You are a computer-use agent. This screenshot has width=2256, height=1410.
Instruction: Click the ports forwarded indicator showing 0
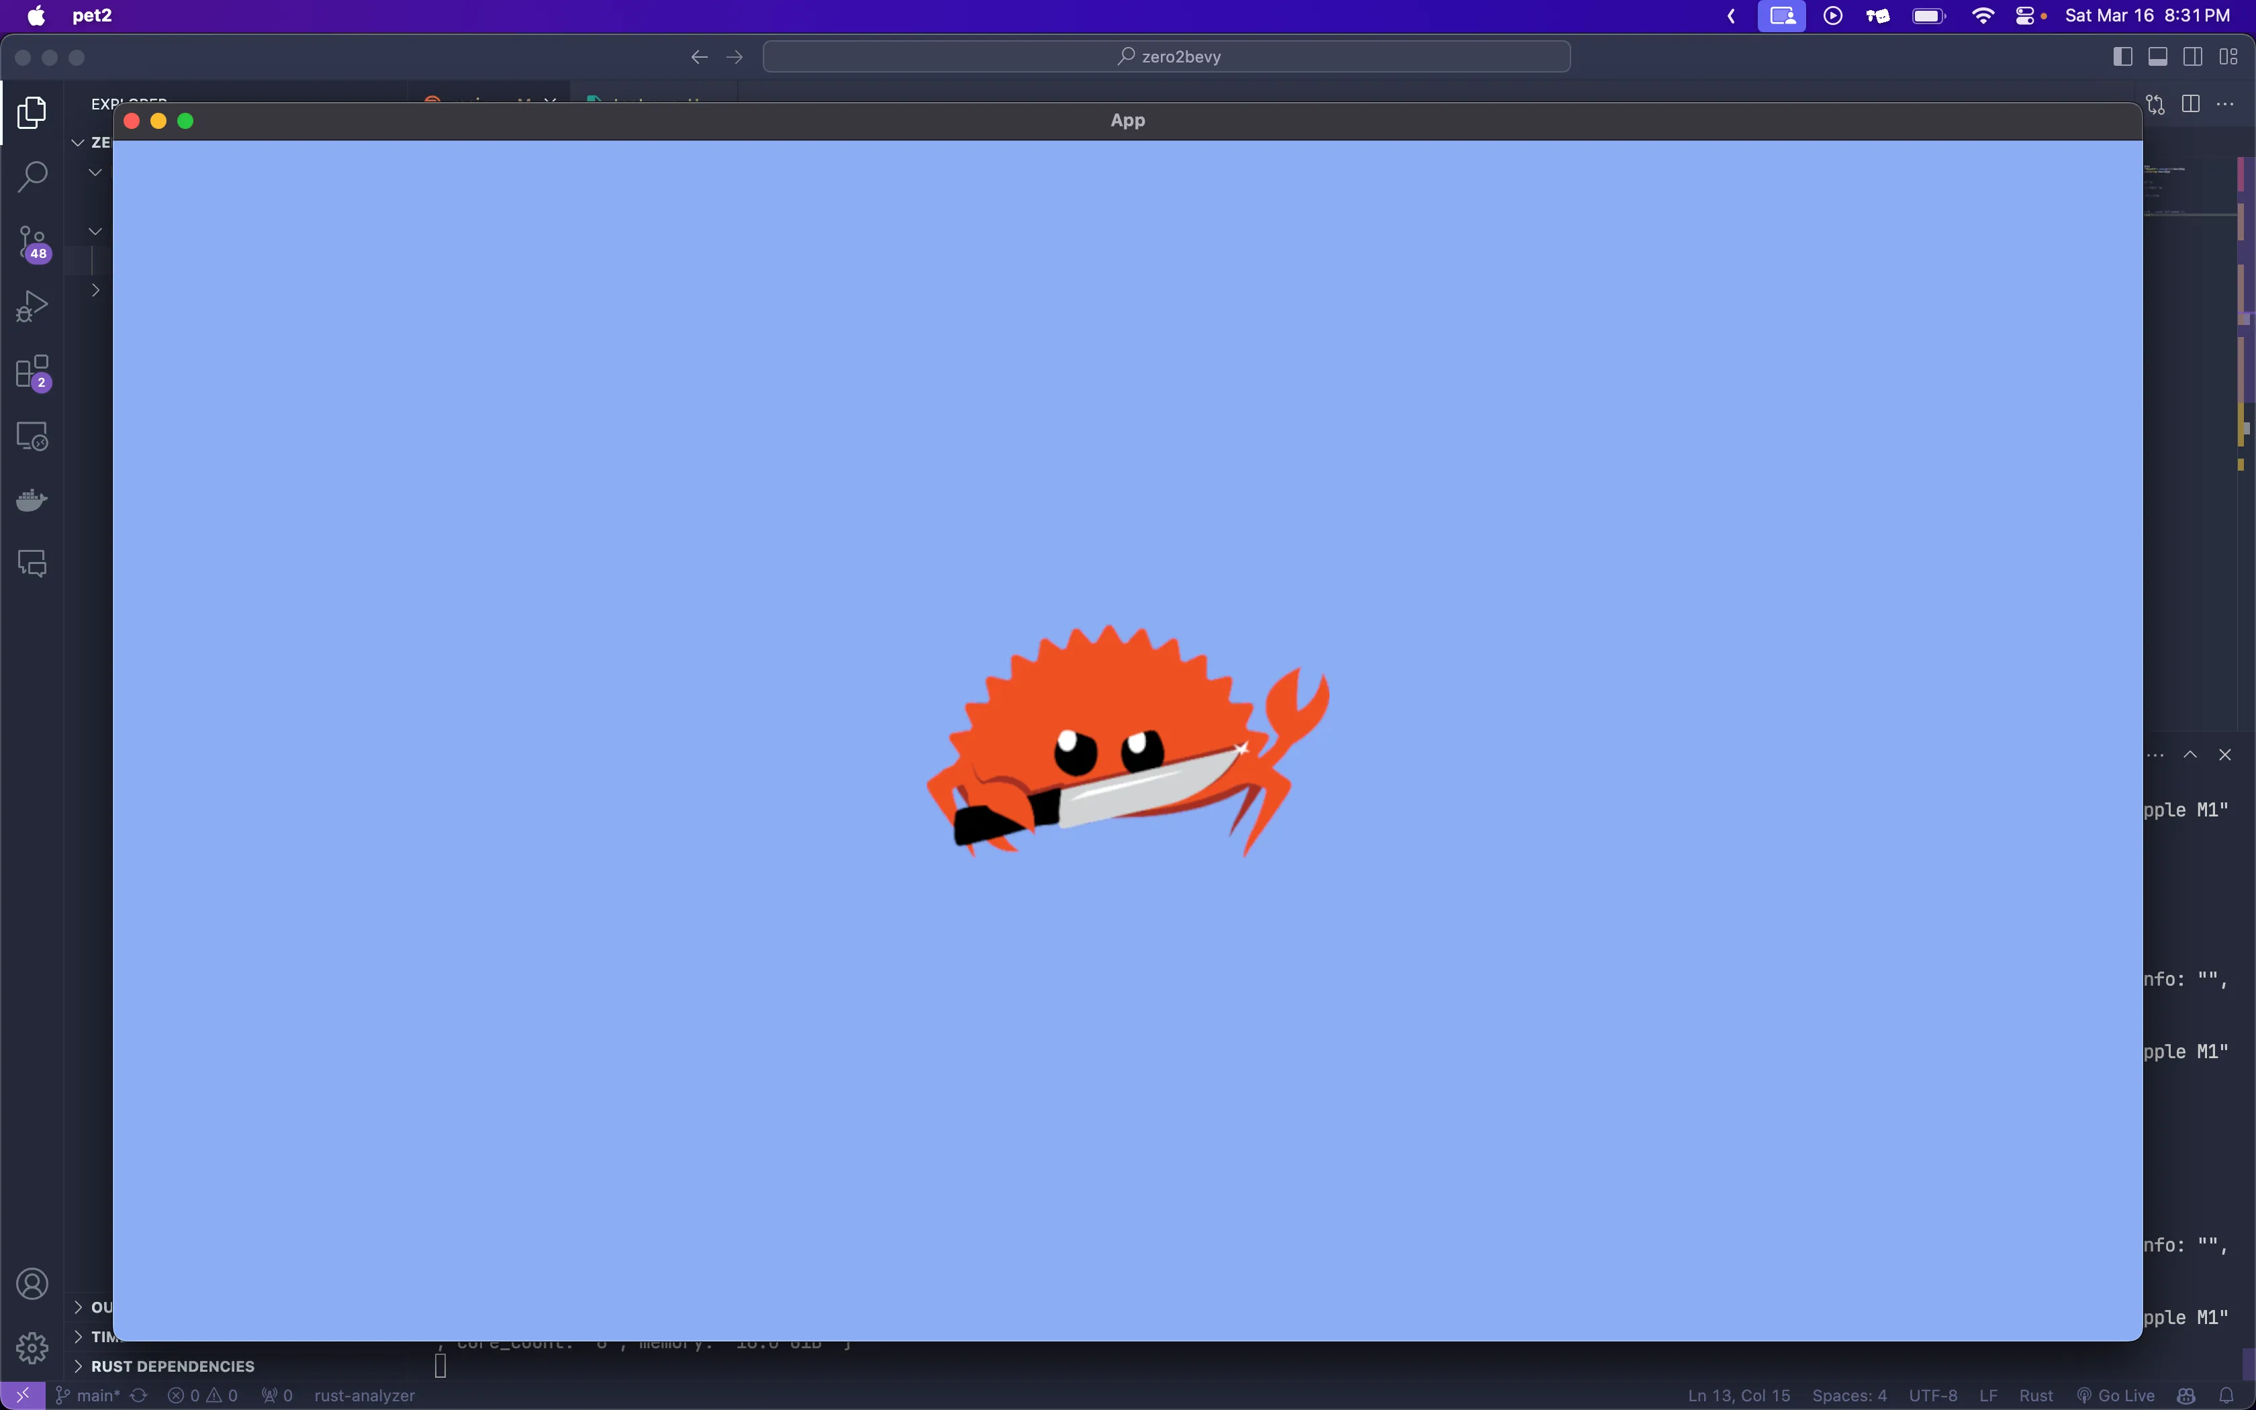(x=277, y=1395)
